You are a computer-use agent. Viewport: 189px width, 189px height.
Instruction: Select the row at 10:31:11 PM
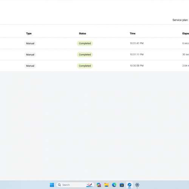[94, 54]
